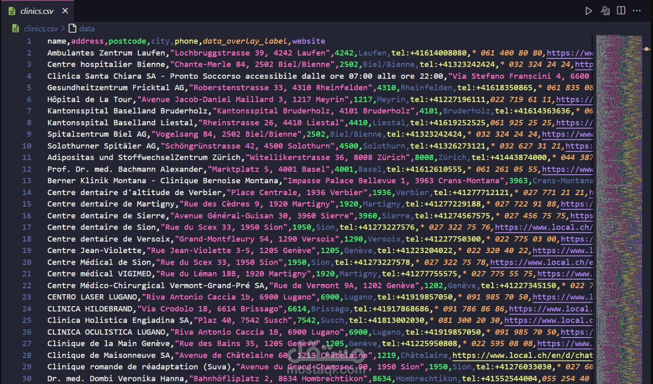Click 'Centre dentaire de Versoix' text
The height and width of the screenshot is (384, 653).
point(108,239)
